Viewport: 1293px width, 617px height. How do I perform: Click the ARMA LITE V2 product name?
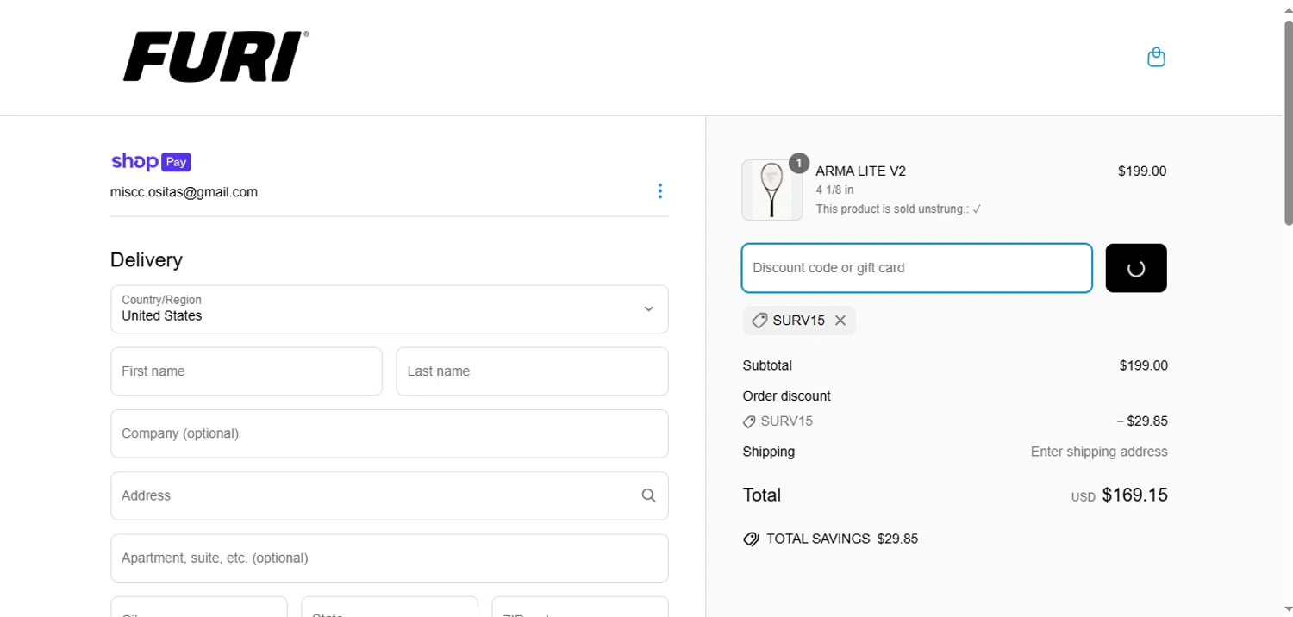860,171
